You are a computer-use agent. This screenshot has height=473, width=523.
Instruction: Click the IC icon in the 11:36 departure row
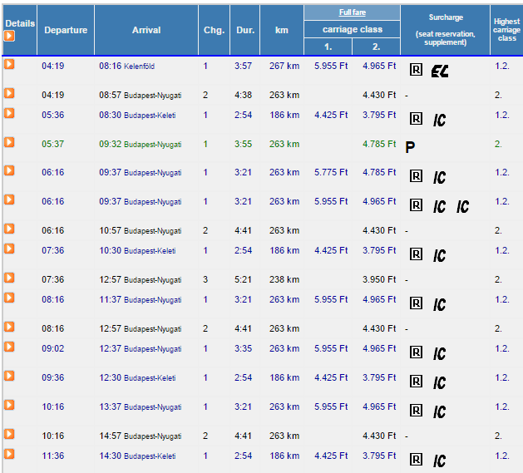point(439,461)
